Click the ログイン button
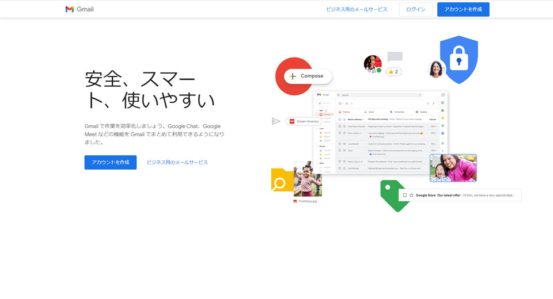 tap(416, 10)
